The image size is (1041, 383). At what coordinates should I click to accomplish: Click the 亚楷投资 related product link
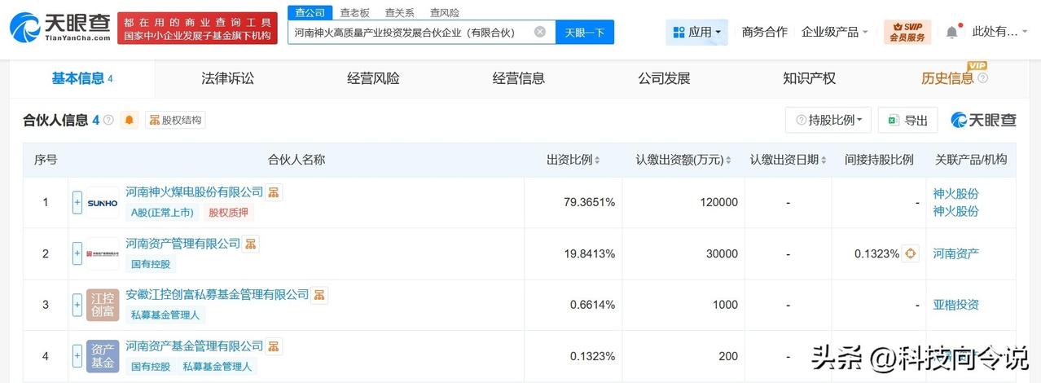coord(956,305)
